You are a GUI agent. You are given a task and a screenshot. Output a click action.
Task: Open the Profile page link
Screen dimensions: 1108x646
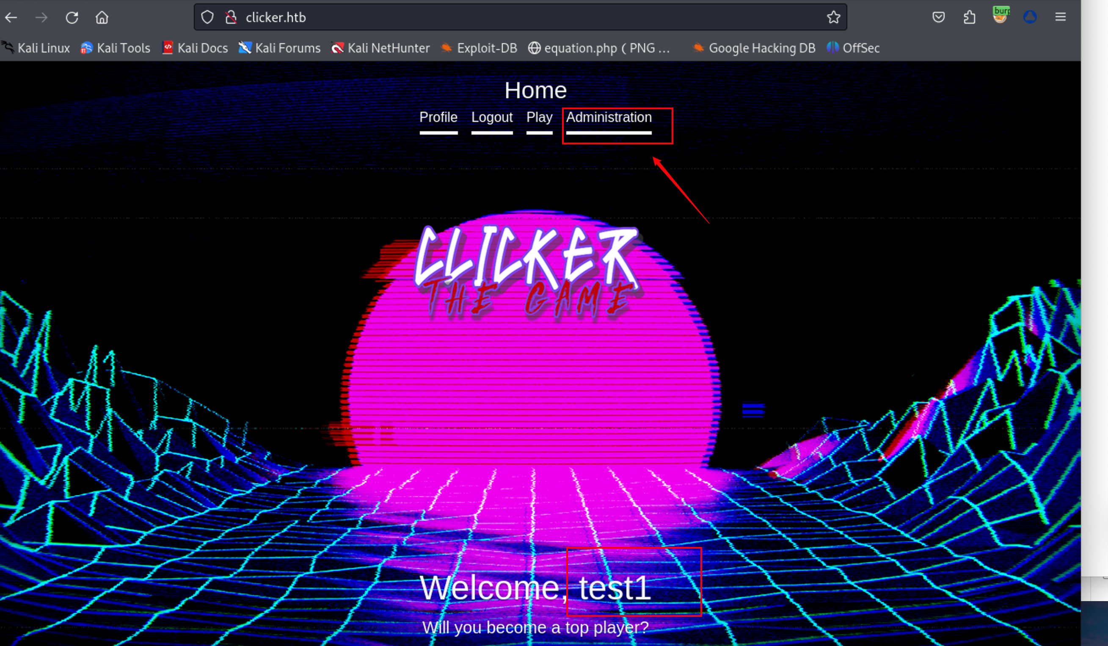coord(438,117)
